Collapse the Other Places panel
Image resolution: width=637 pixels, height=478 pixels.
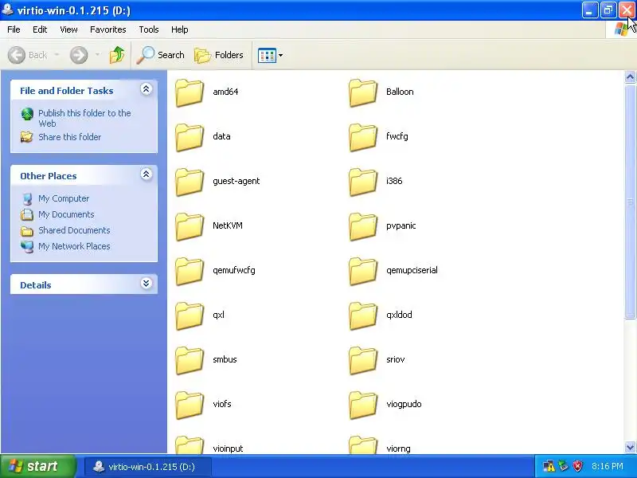147,174
